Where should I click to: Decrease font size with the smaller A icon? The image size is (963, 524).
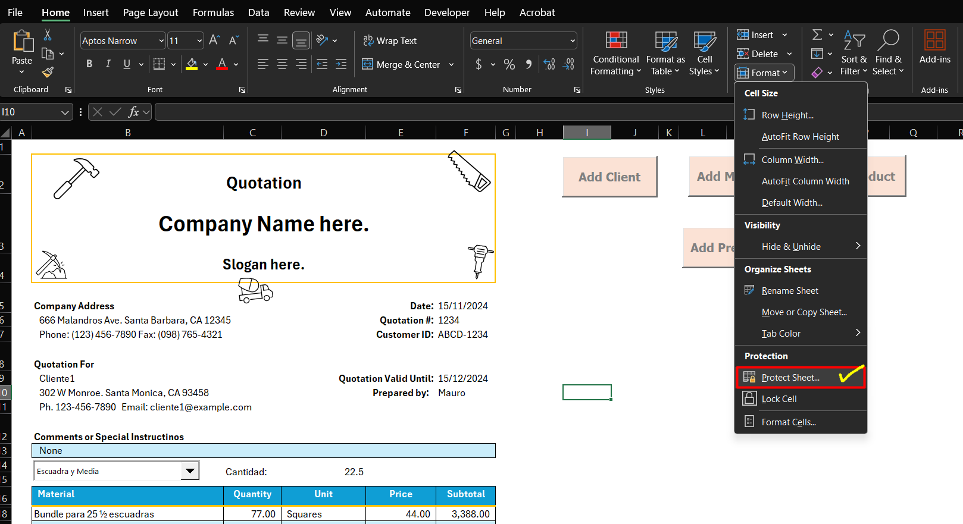tap(234, 40)
